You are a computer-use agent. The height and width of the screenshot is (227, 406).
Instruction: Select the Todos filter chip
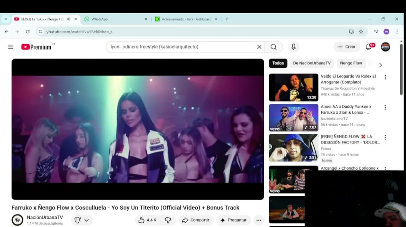[x=278, y=63]
